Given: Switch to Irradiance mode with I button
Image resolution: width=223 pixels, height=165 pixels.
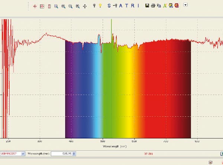Looking at the screenshot, I should (x=138, y=6).
